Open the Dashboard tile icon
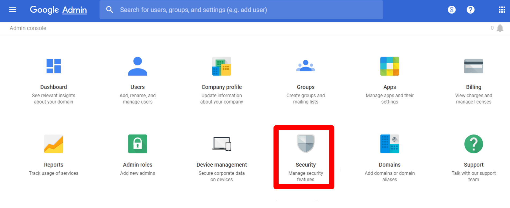The height and width of the screenshot is (208, 510). tap(54, 66)
